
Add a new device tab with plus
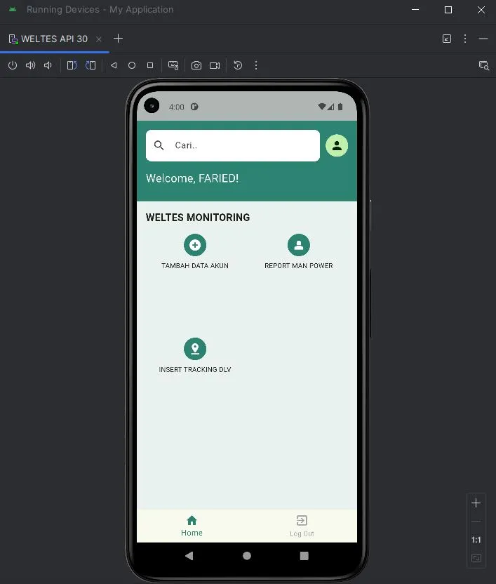[118, 39]
